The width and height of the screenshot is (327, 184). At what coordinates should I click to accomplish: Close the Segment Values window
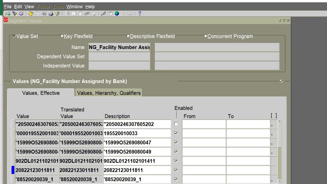pos(288,20)
